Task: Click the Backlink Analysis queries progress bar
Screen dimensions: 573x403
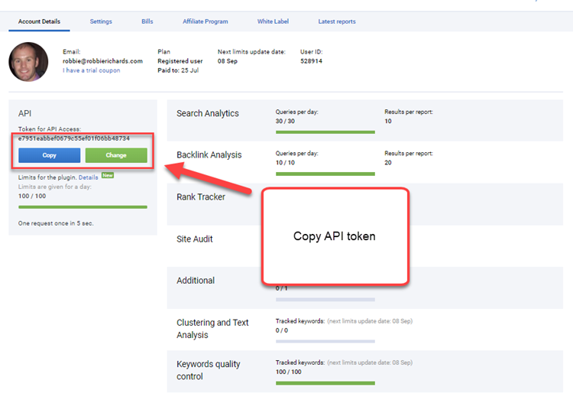Action: (x=325, y=174)
